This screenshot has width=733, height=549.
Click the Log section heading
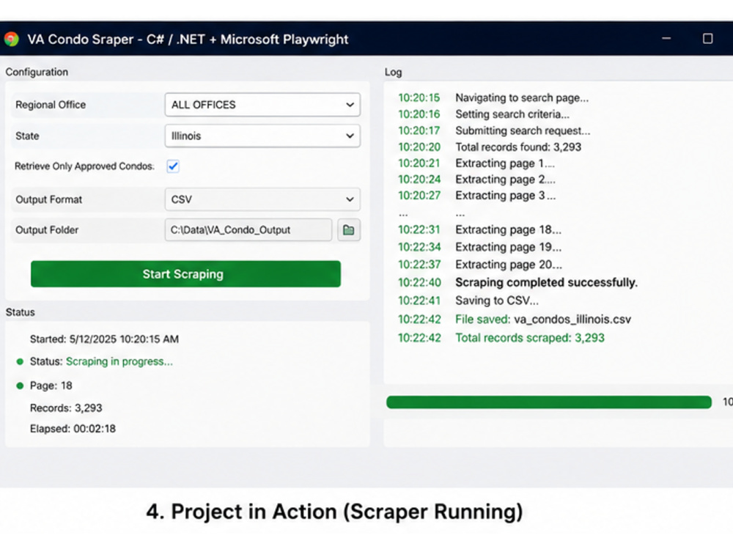coord(393,73)
